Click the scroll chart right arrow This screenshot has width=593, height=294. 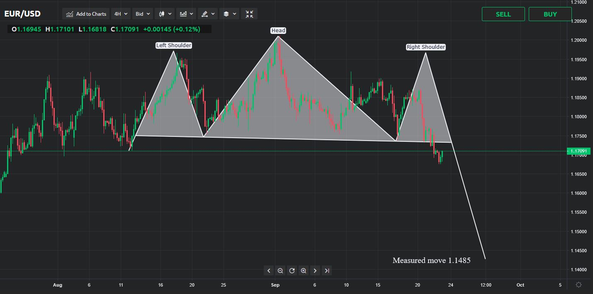315,270
